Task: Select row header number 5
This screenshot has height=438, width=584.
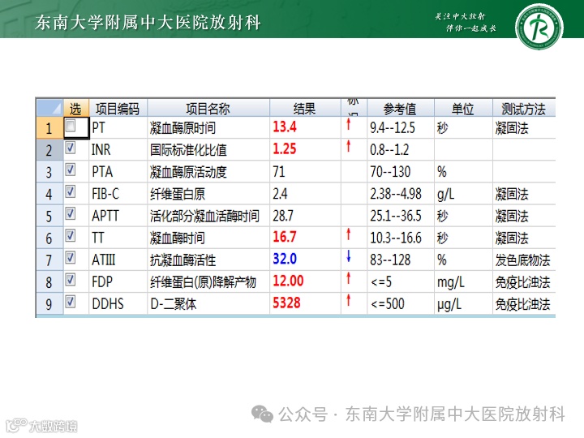Action: coord(49,216)
